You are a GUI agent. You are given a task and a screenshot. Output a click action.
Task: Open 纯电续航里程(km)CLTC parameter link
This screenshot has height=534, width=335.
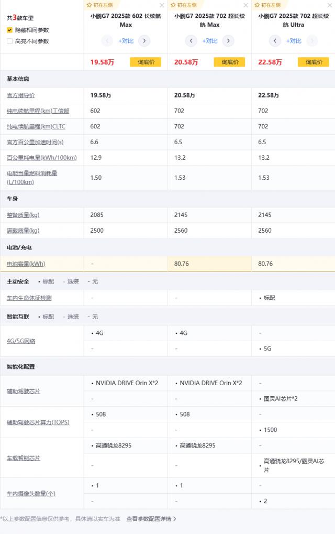[x=36, y=127]
